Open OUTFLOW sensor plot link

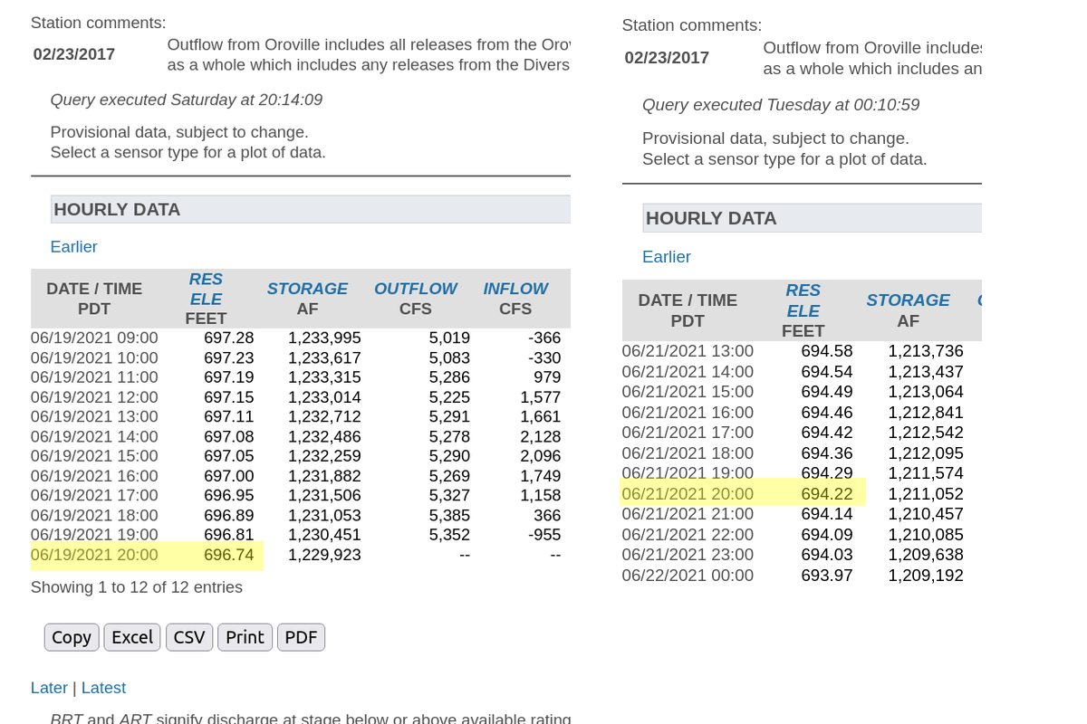click(x=416, y=289)
